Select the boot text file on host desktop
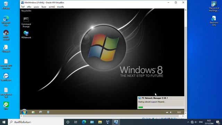This screenshot has height=125, width=222. (x=6, y=64)
